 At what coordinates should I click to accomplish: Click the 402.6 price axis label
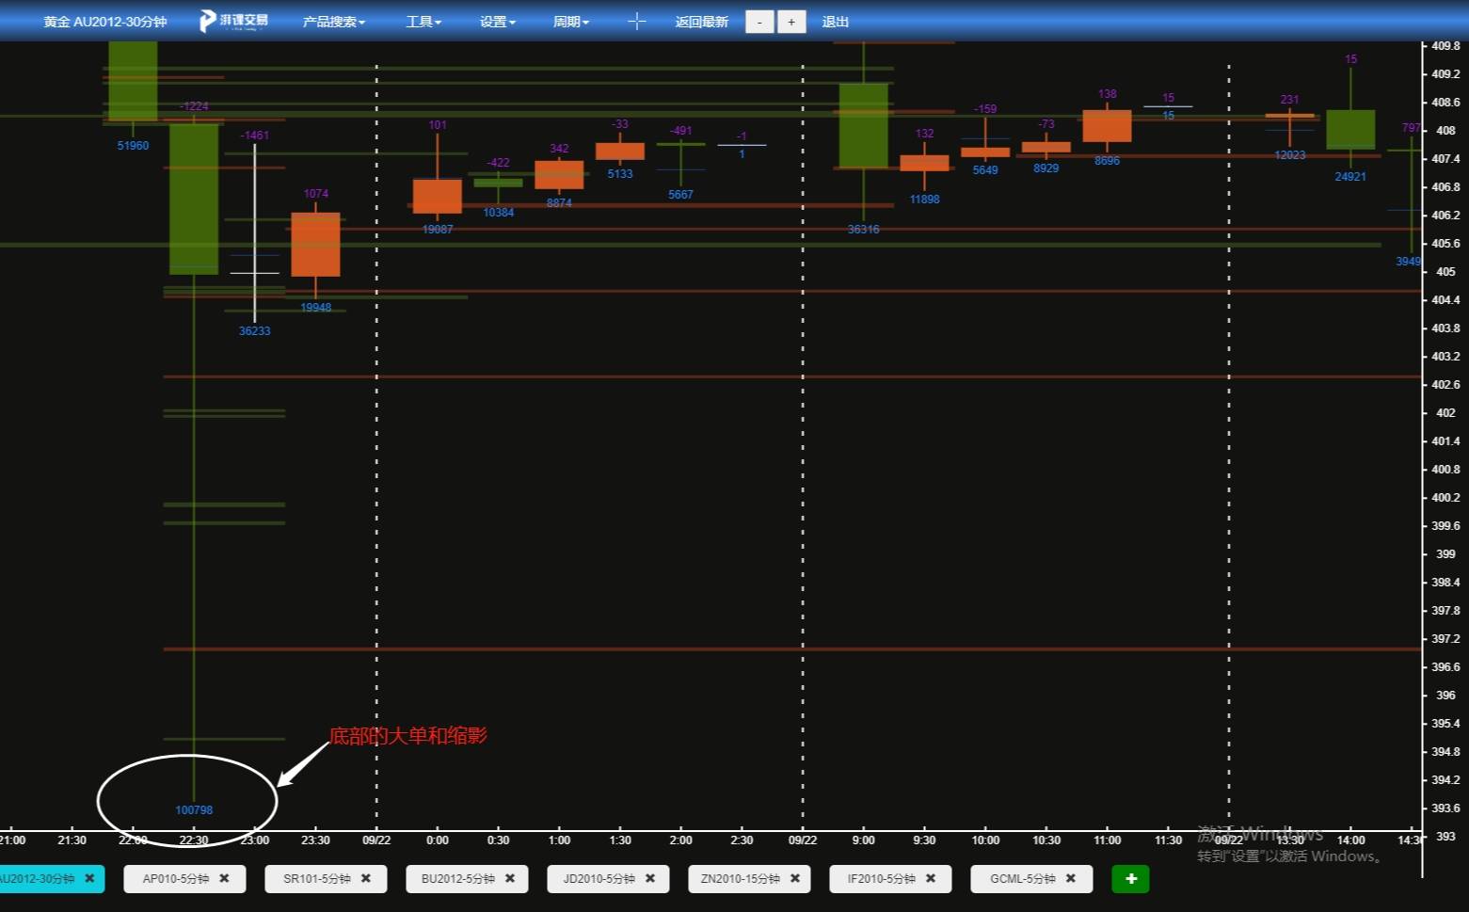click(1445, 385)
